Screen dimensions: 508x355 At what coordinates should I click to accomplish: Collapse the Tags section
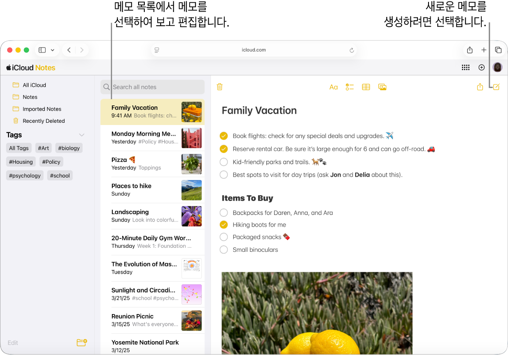81,134
